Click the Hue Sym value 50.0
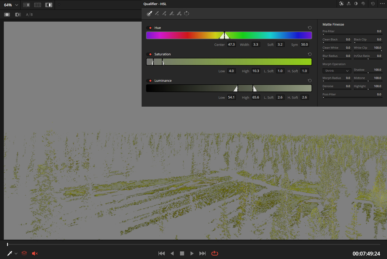The image size is (387, 259). point(304,44)
